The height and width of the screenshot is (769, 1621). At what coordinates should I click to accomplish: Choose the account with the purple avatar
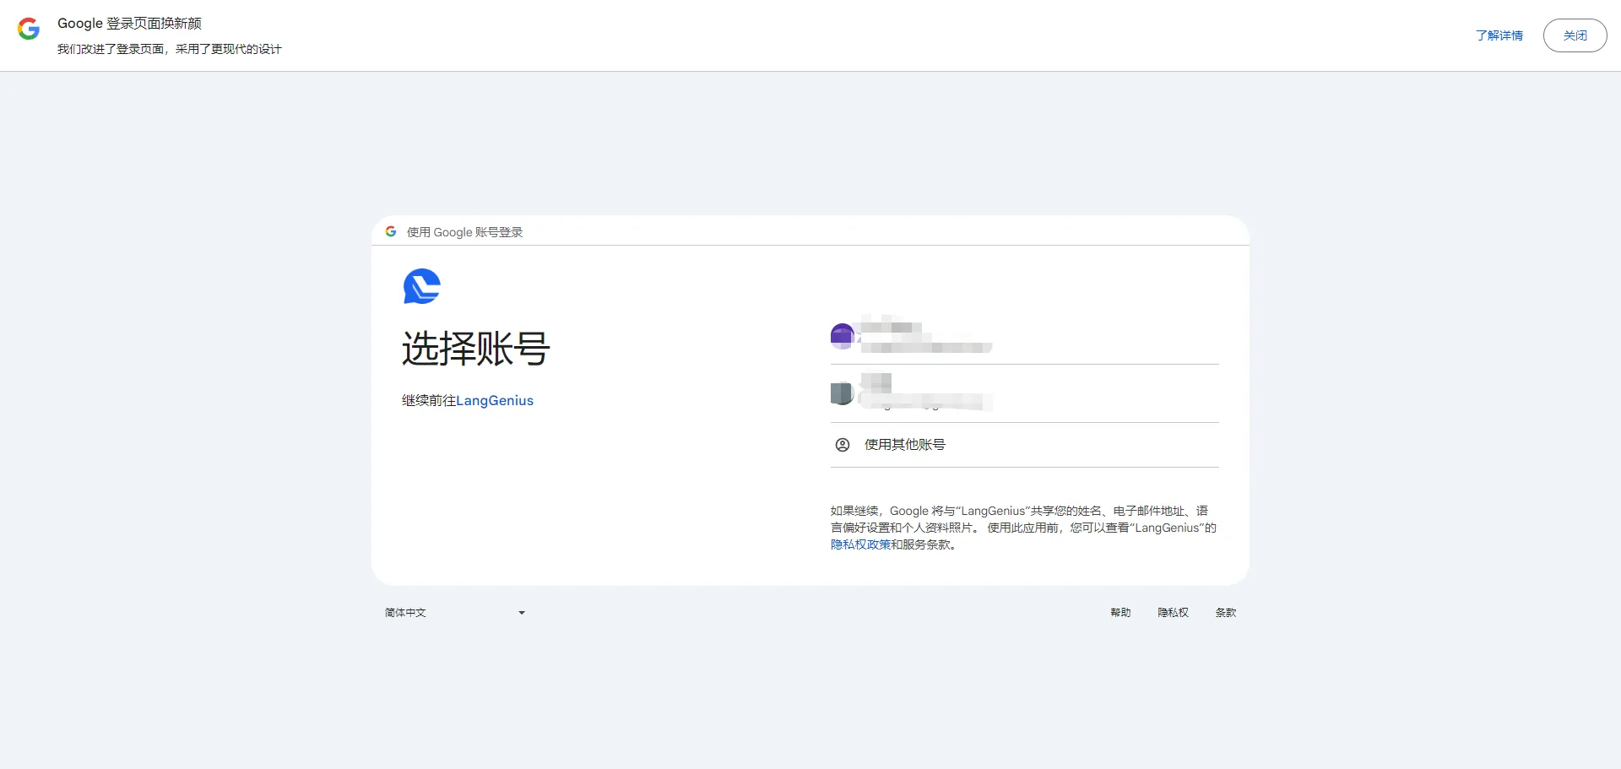[1024, 336]
